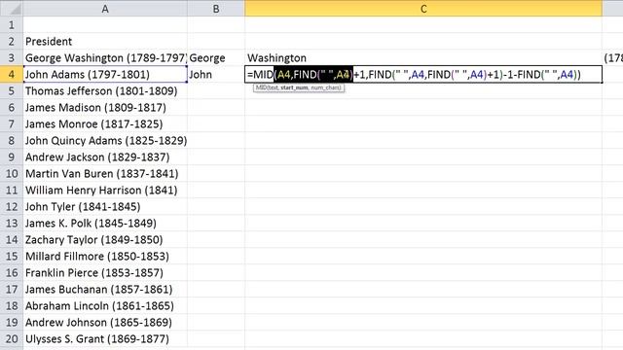Select column A header

[x=105, y=9]
